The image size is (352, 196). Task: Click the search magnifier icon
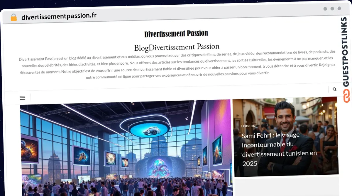point(334,89)
